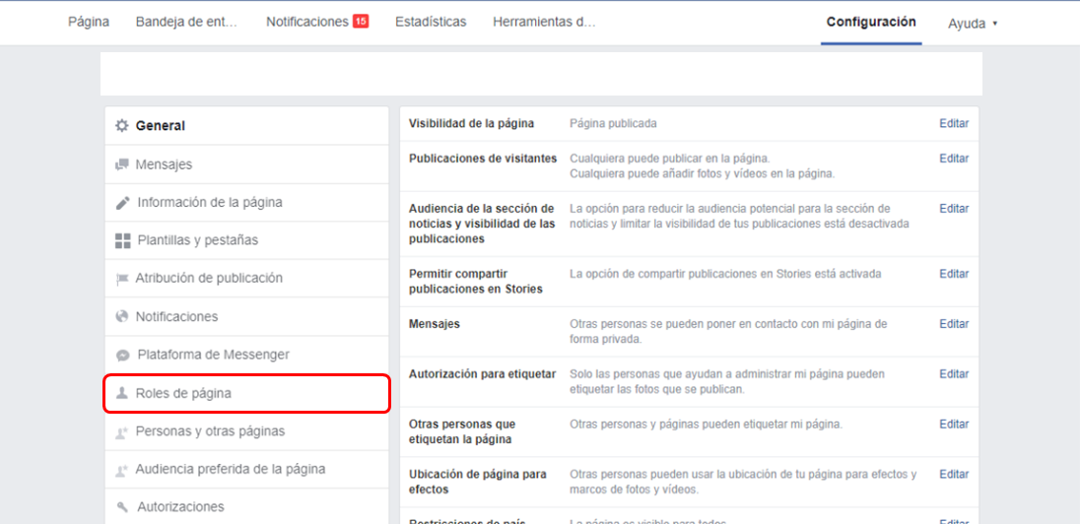This screenshot has height=524, width=1080.
Task: Edit the Mensajes privacy setting row
Action: pos(954,324)
